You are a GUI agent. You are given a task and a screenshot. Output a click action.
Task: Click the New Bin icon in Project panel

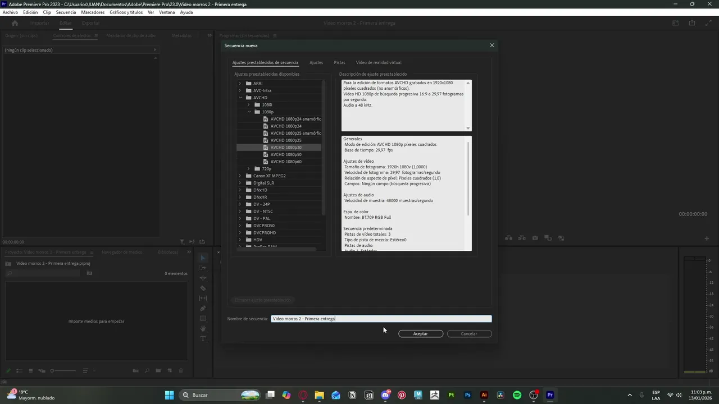pyautogui.click(x=158, y=370)
